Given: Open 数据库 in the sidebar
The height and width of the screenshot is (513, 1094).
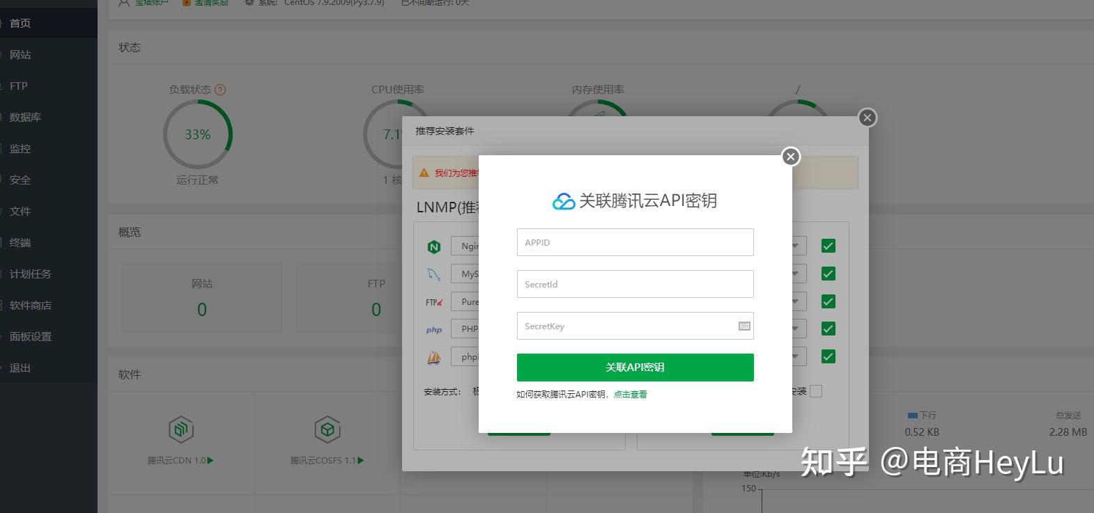Looking at the screenshot, I should [x=49, y=117].
